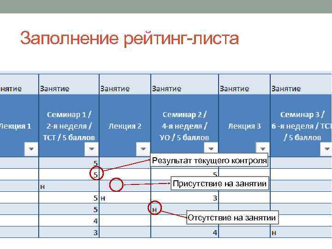Click Занятие label above Семинар 2
Viewport: 332px width, 249px height.
coord(166,89)
